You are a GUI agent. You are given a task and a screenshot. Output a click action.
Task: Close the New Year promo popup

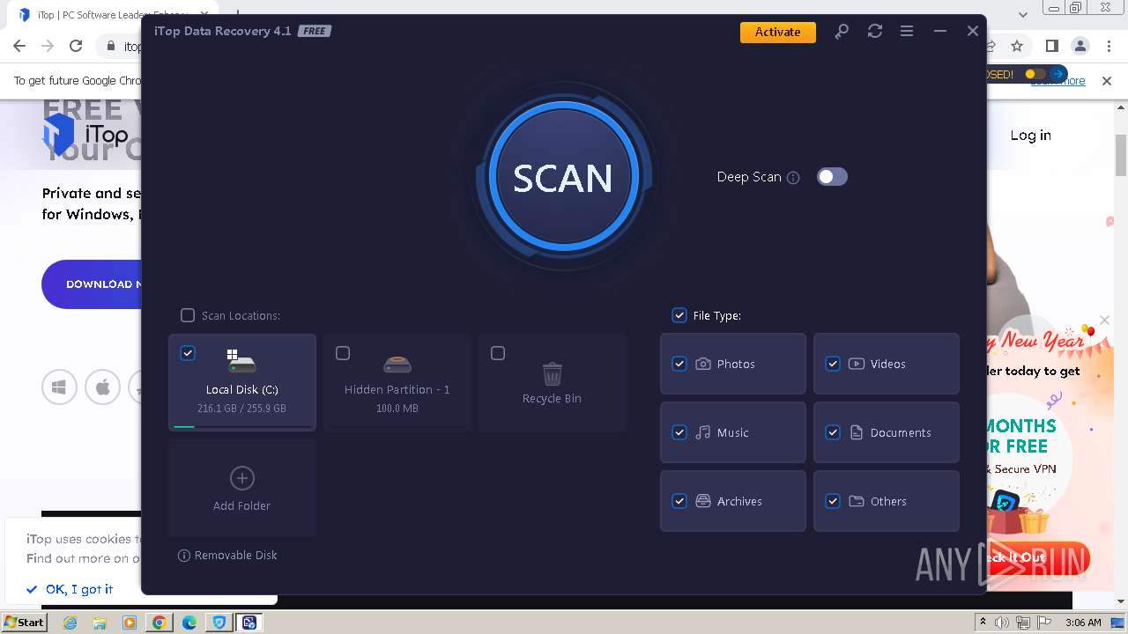coord(1104,320)
